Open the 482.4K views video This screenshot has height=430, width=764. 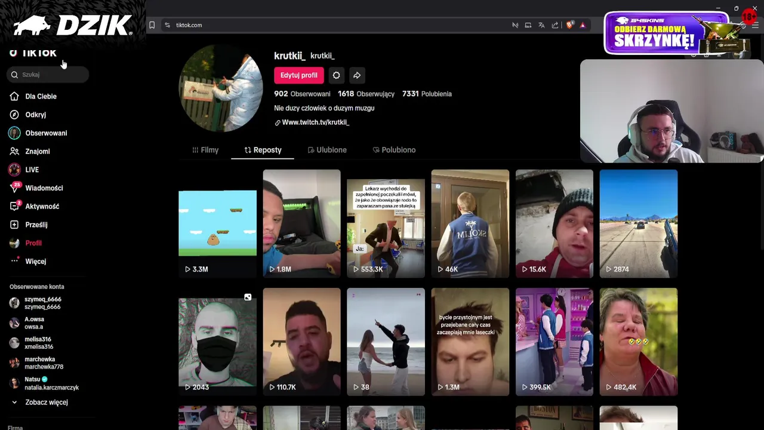[638, 342]
